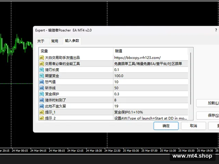Click the 24 Mar 00:15 chart time label

click(x=20, y=151)
